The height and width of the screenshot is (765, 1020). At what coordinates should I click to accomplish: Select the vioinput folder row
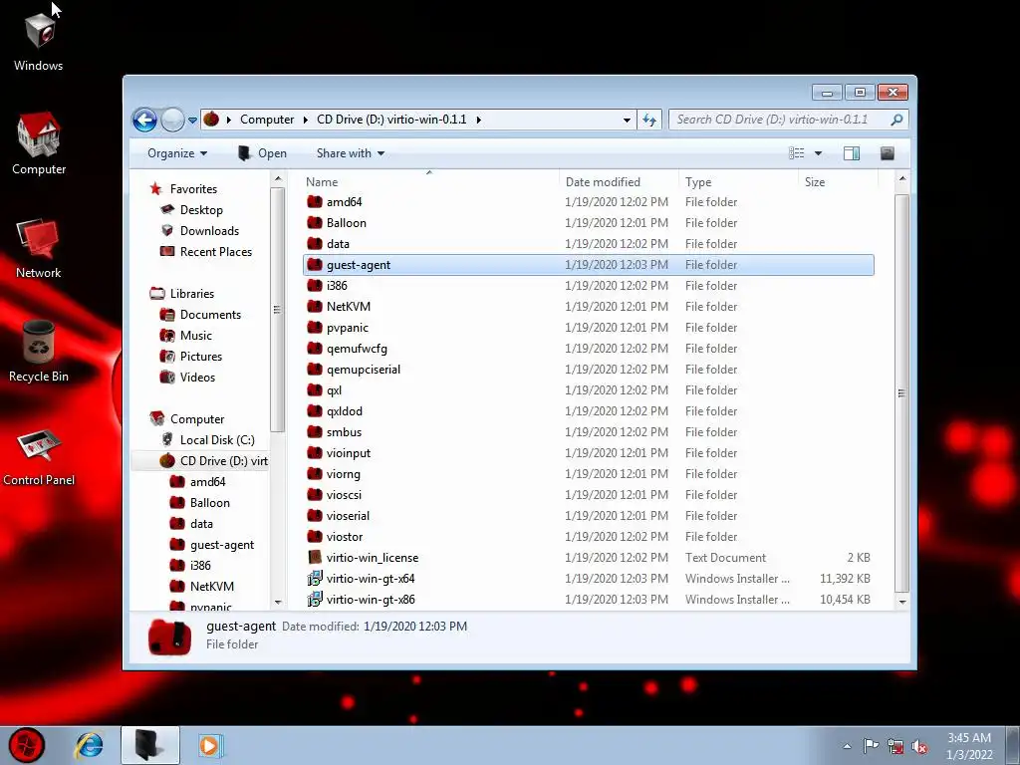click(x=589, y=453)
